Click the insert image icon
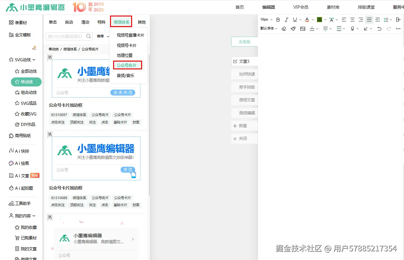 tap(303, 29)
